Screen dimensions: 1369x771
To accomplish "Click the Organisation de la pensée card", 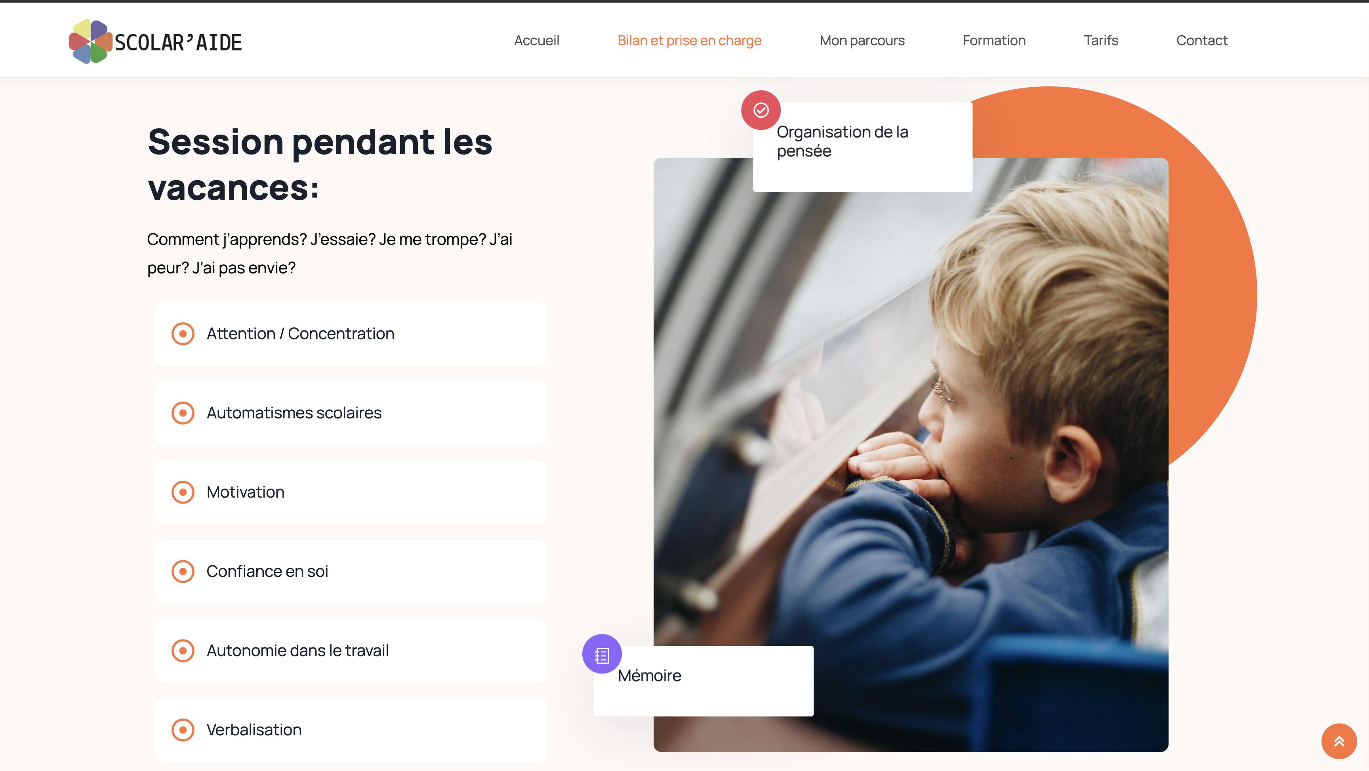I will click(x=862, y=147).
